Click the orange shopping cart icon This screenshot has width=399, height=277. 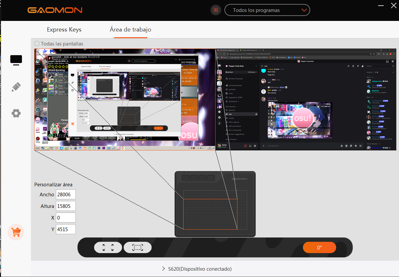click(x=16, y=232)
